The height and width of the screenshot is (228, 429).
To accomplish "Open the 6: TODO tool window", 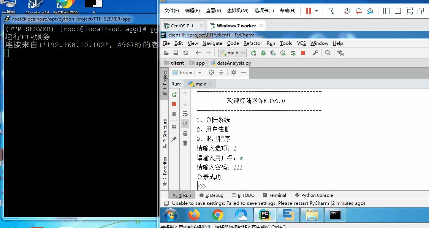I will pos(243,195).
